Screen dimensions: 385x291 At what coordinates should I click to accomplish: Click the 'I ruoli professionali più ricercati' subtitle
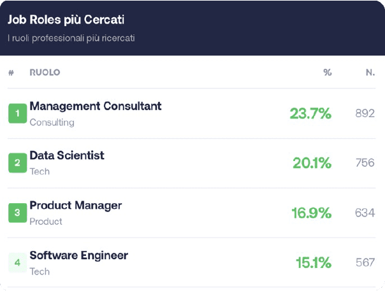71,38
